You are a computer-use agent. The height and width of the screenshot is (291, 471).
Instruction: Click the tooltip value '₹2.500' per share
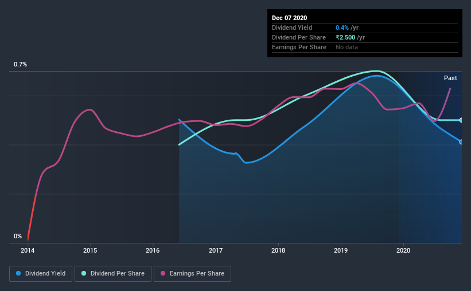point(345,37)
